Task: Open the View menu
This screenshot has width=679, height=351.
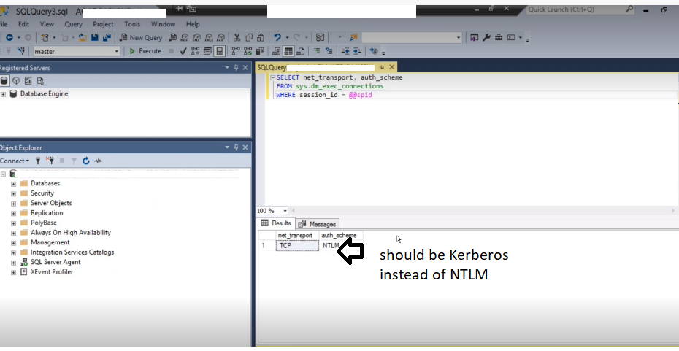Action: [47, 24]
